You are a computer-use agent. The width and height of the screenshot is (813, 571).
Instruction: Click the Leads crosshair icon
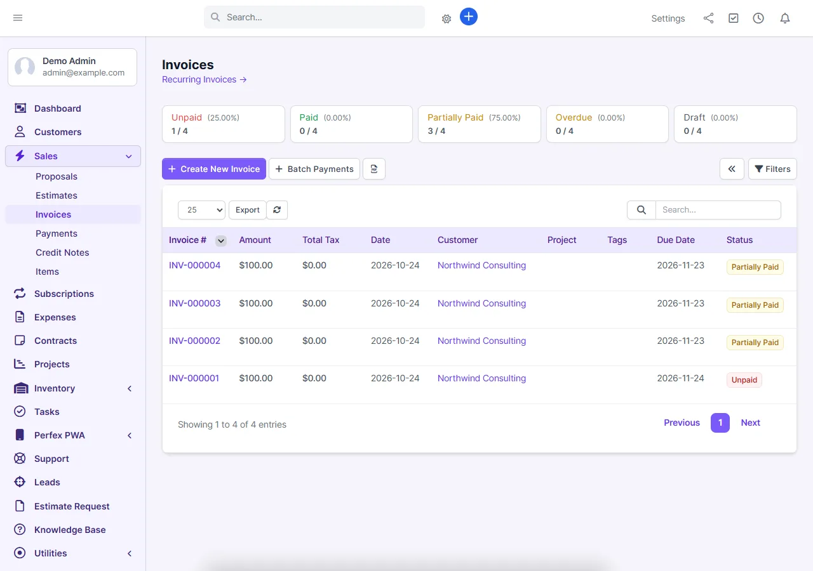20,482
